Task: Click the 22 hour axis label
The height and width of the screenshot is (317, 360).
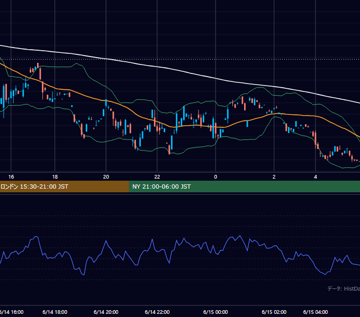Action: pyautogui.click(x=157, y=177)
